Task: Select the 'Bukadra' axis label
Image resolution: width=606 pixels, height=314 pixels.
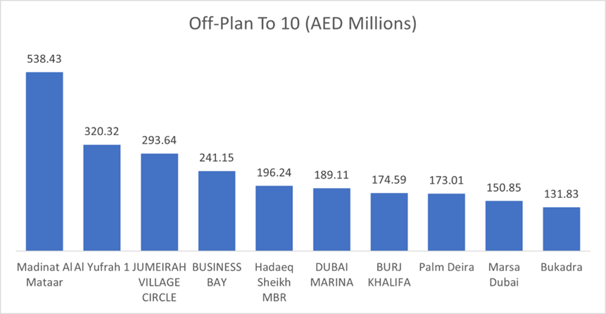Action: pyautogui.click(x=561, y=268)
